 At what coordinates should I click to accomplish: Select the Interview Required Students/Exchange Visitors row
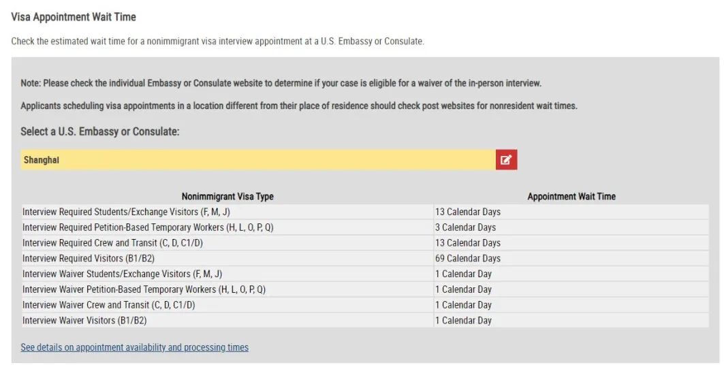(365, 212)
